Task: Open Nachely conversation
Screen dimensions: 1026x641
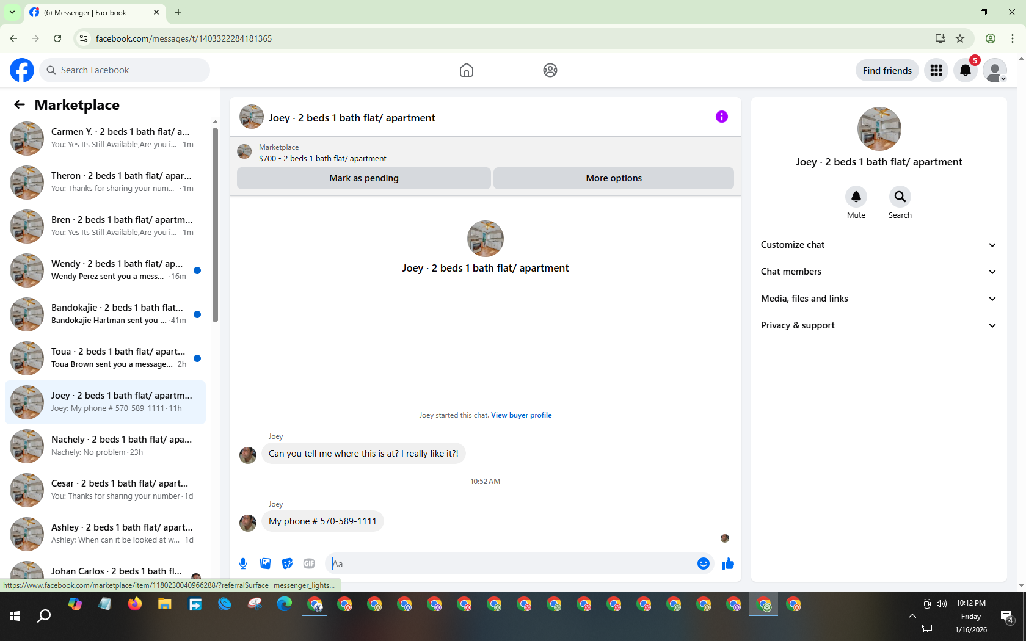Action: [x=105, y=446]
